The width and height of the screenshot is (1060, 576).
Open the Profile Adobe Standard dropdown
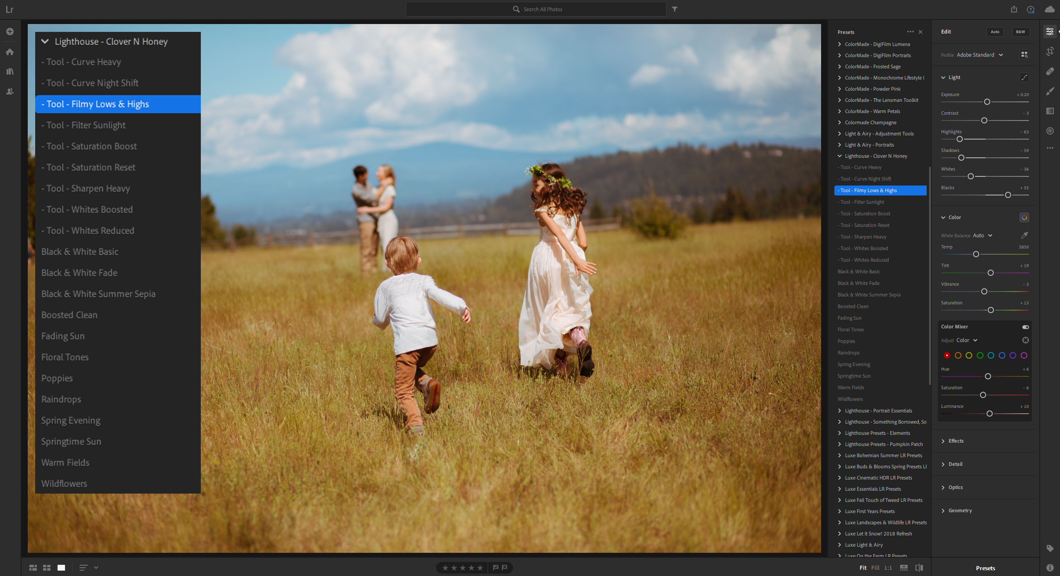point(980,55)
